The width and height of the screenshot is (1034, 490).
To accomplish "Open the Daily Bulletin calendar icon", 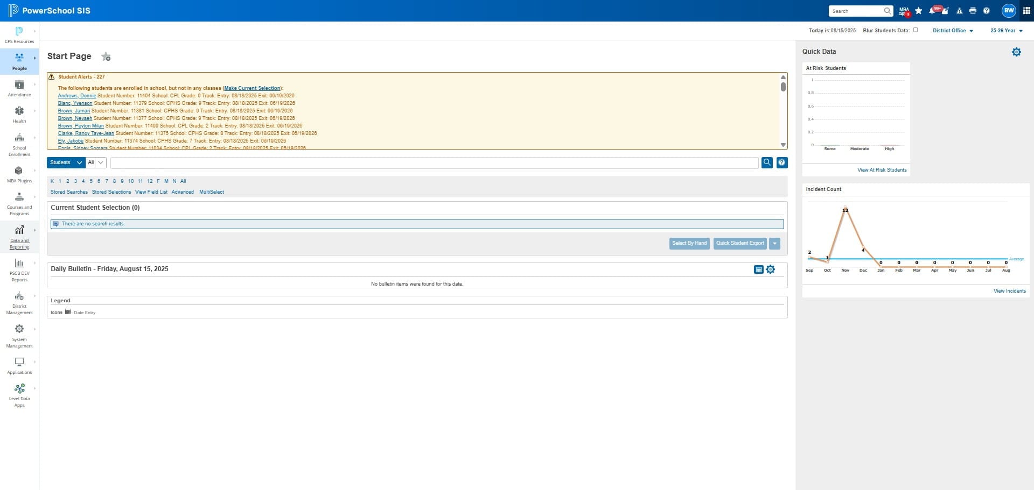I will click(x=758, y=269).
